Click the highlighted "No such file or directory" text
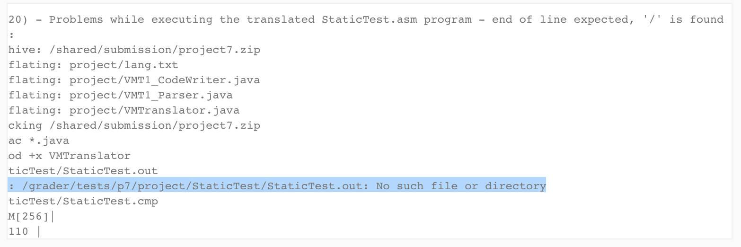The image size is (741, 247). click(x=461, y=186)
